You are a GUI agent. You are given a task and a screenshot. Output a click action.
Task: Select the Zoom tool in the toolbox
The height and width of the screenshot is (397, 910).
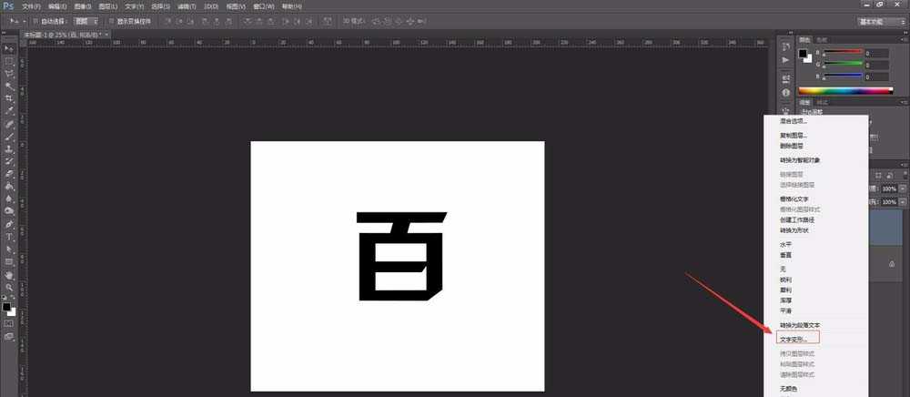tap(9, 286)
